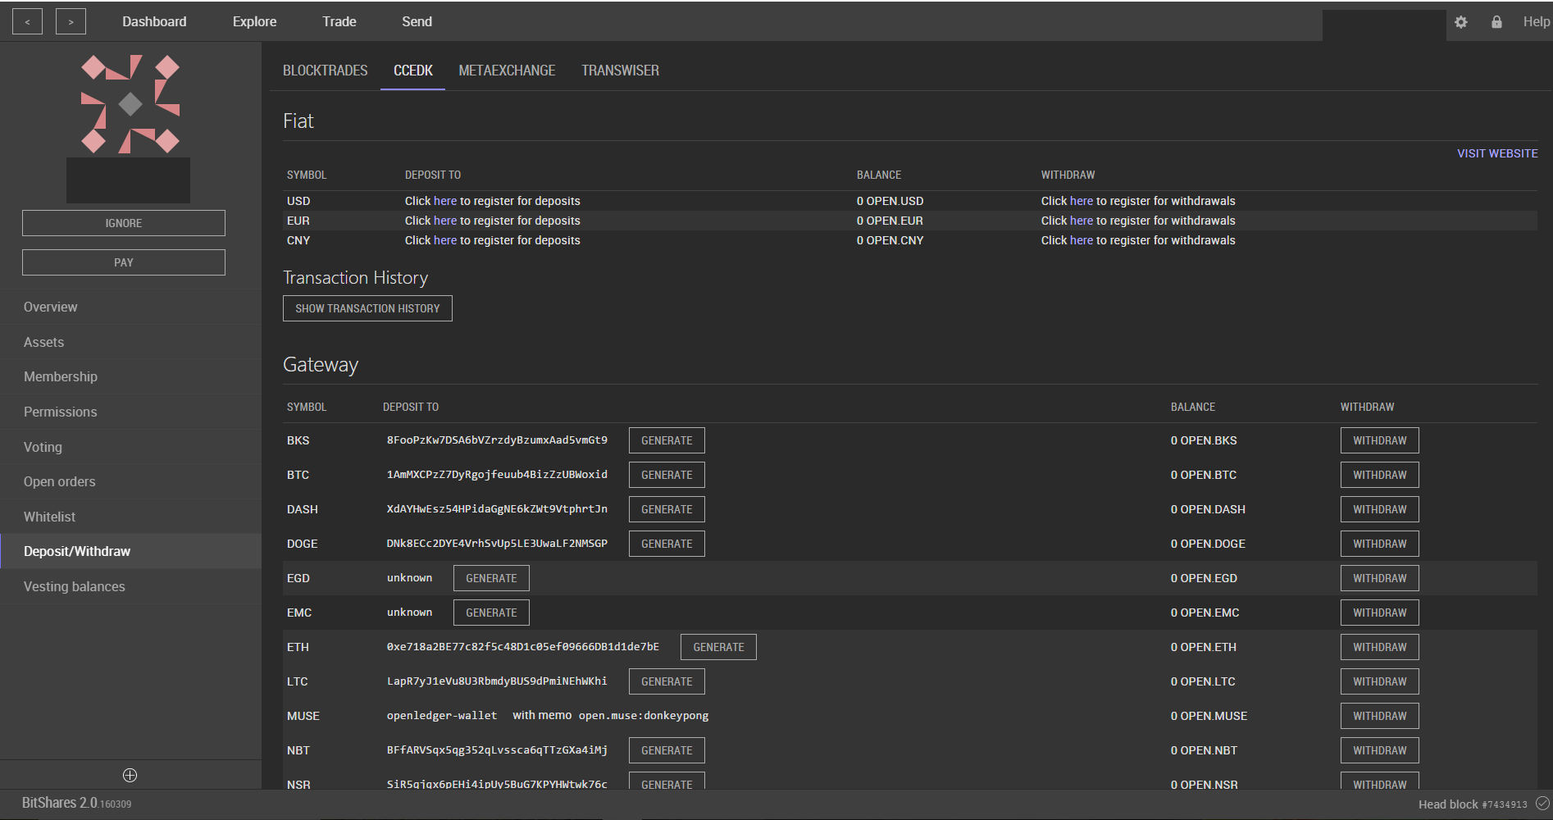Open Overview in the sidebar
The image size is (1553, 820).
pos(130,307)
